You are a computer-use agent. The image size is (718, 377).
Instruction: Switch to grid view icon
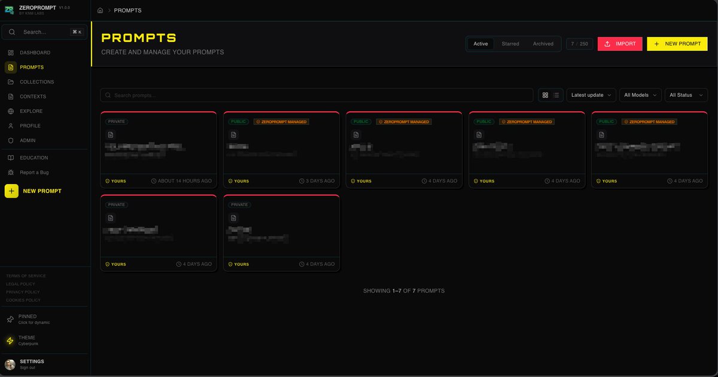point(545,95)
